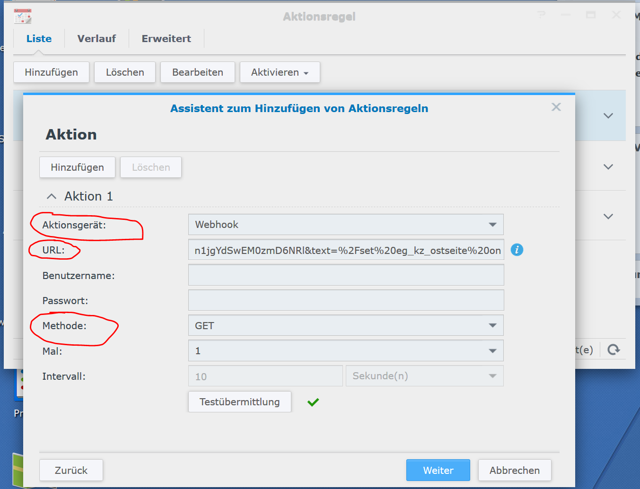Screen dimensions: 640x489
Task: Click Hinzufügen in the Aktion assistant
Action: [x=77, y=167]
